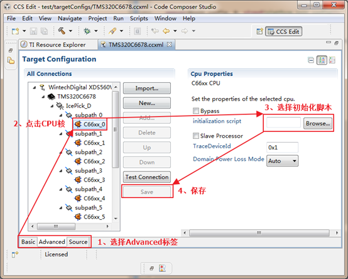Click the Import... button
This screenshot has height=279, width=348.
click(147, 89)
